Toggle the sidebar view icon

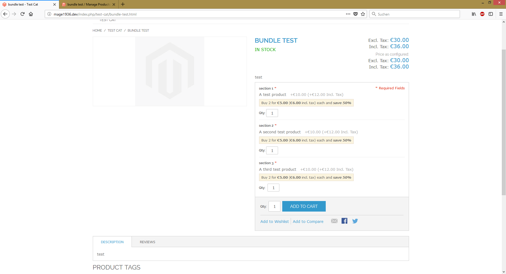491,14
